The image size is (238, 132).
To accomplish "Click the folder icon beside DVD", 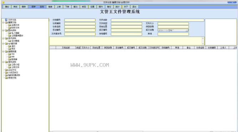I will click(x=9, y=57).
